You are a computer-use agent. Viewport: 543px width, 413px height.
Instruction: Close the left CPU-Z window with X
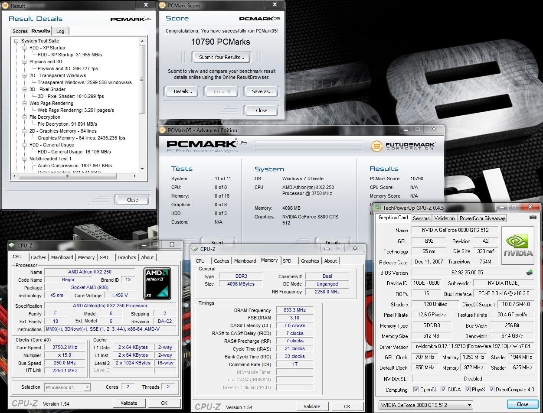172,245
